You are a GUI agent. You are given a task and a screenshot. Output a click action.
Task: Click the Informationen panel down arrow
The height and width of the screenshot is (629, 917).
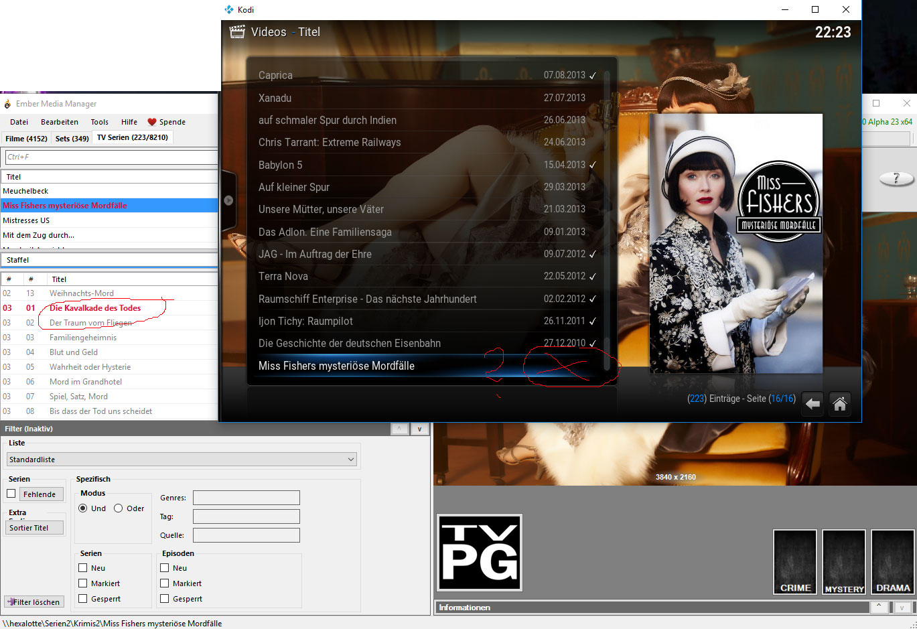coord(902,607)
